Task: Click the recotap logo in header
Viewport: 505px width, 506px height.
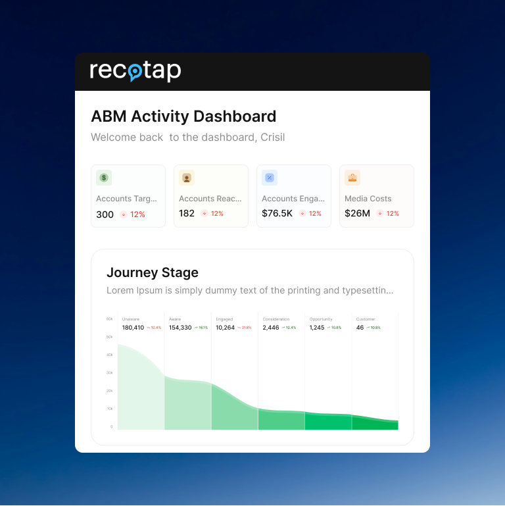Action: 135,70
